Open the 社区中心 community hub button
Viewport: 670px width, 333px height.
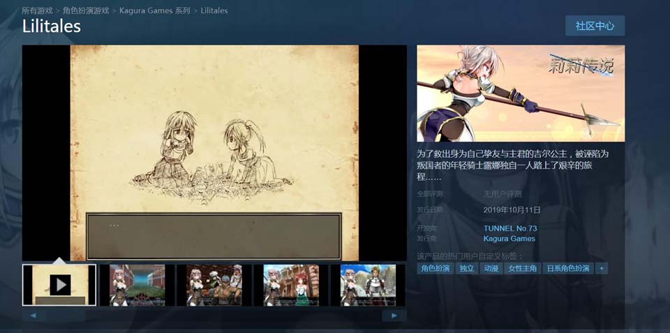pos(595,26)
